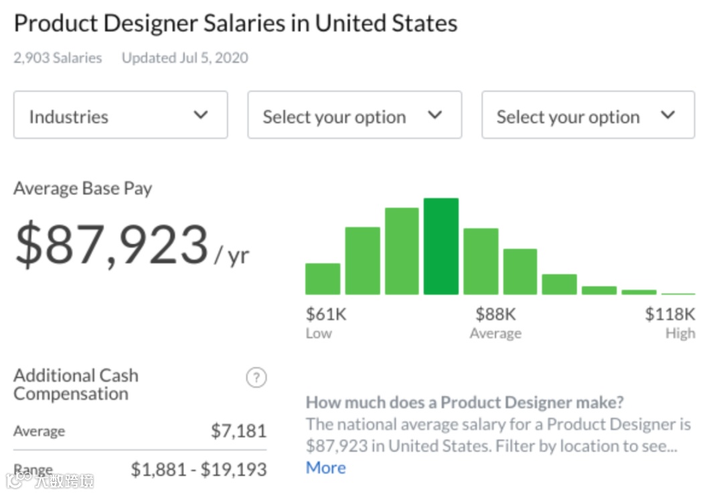Screen dimensions: 723x494
Task: Open the rightmost Select your option dropdown
Action: tap(588, 115)
